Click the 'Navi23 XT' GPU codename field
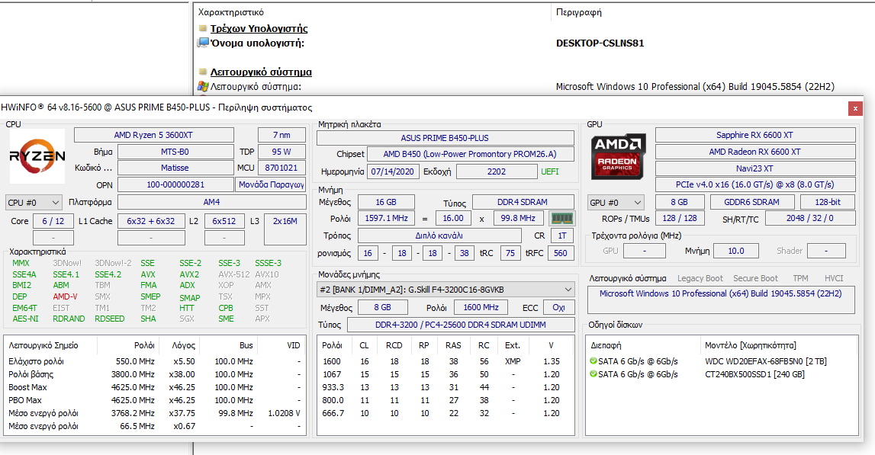This screenshot has height=455, width=875. point(755,168)
